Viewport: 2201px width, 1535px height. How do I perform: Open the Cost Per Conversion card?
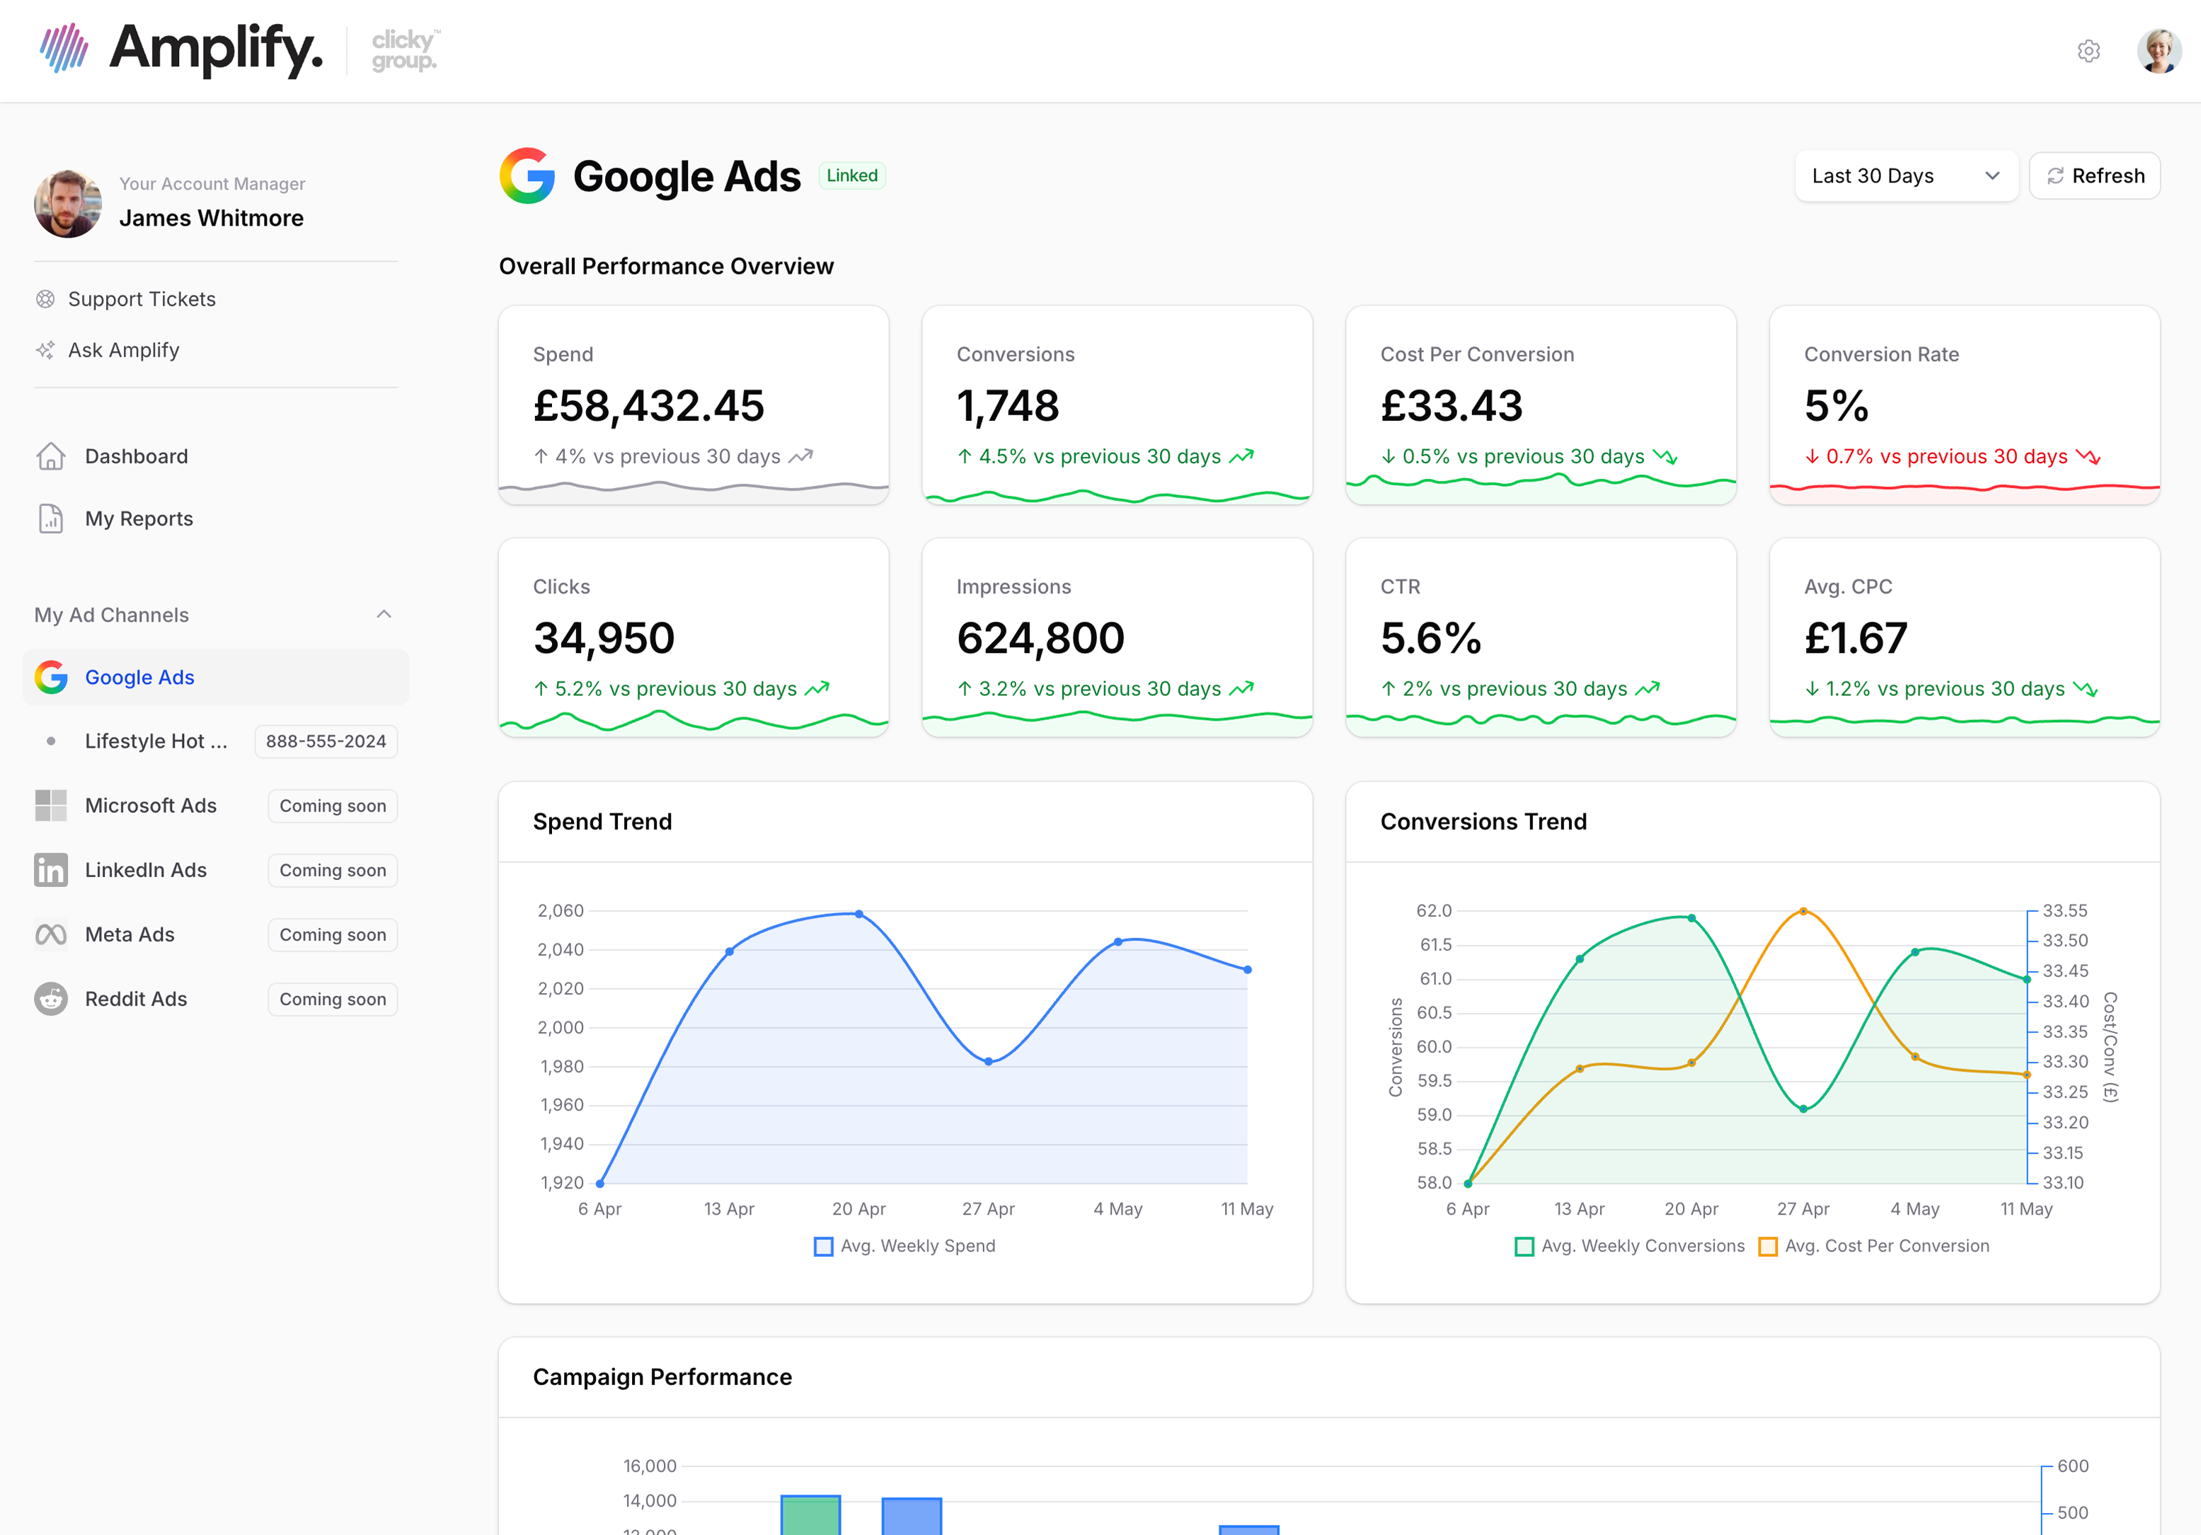tap(1541, 405)
